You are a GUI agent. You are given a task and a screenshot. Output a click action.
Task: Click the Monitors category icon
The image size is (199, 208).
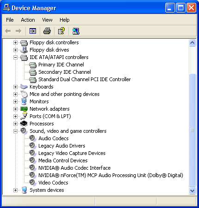pos(24,101)
